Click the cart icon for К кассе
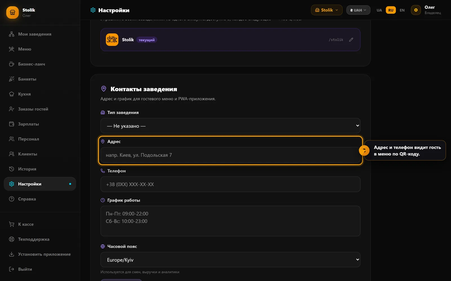 click(x=12, y=224)
